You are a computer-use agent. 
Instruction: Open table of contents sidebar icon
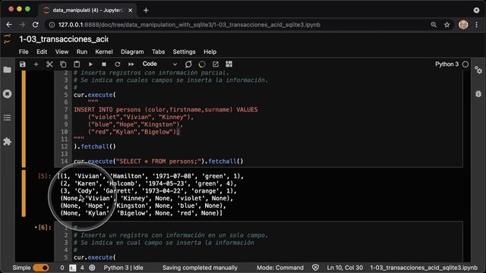point(7,118)
